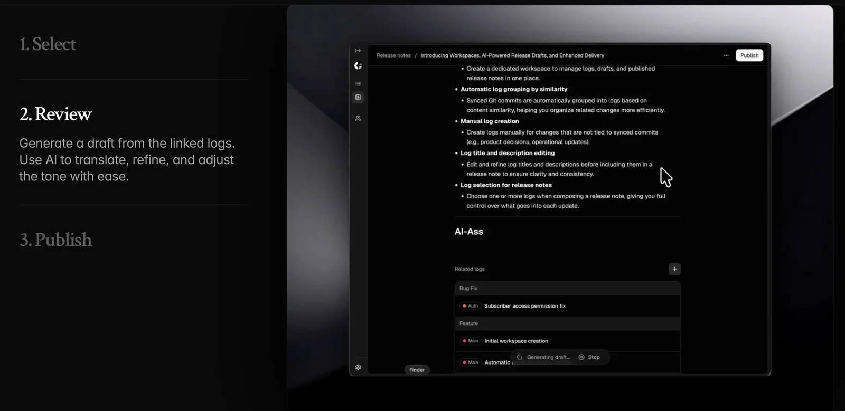845x411 pixels.
Task: Open the Subscriber access permission fix log
Action: [524, 306]
